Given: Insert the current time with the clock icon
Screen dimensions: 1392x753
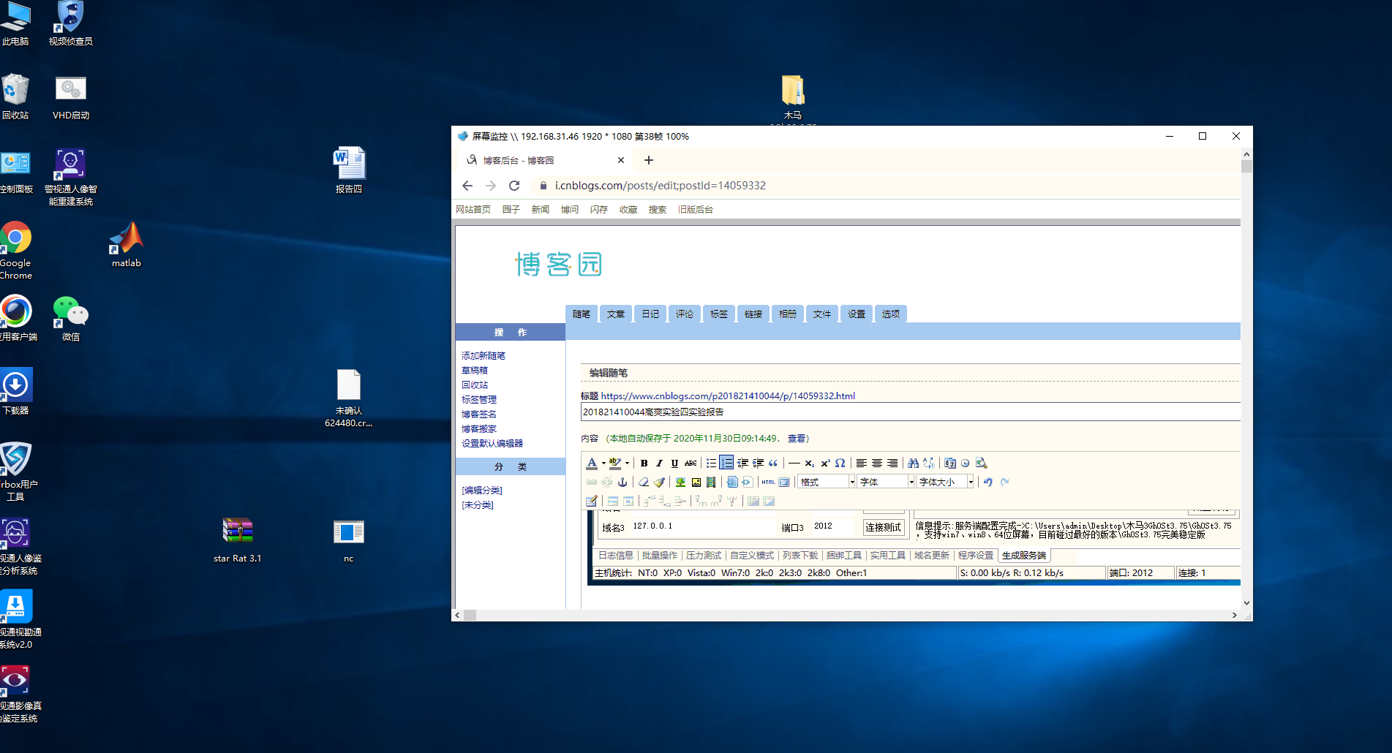Looking at the screenshot, I should click(966, 463).
